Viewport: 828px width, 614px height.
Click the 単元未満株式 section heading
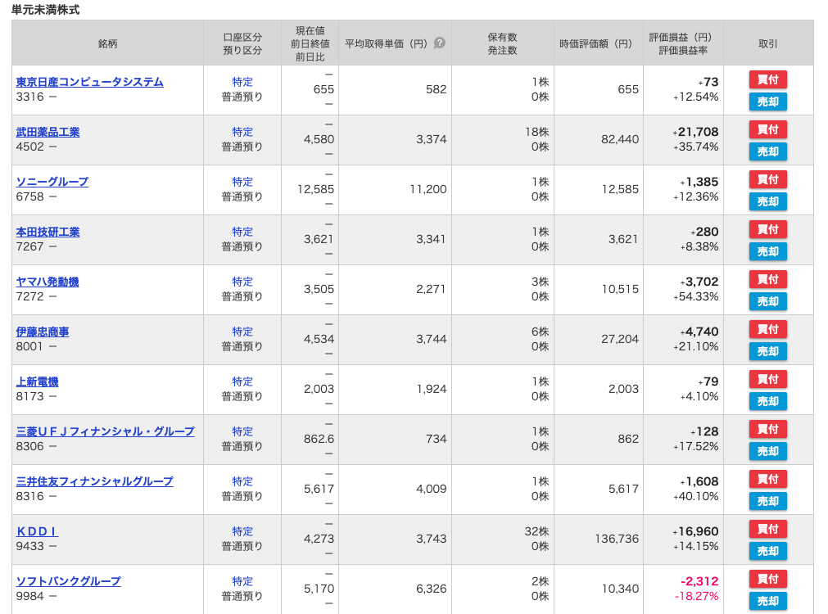pos(45,10)
